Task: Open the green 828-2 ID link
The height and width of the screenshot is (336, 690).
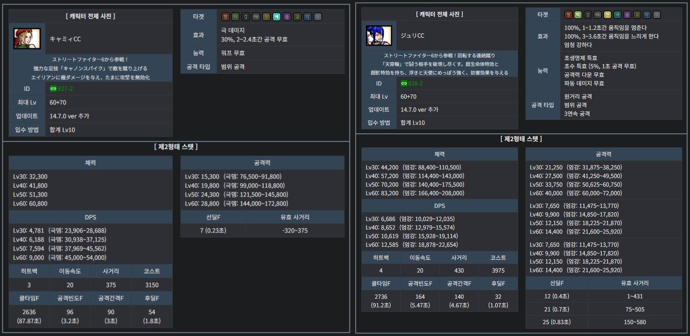Action: click(x=415, y=83)
